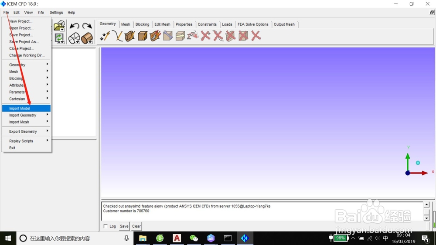Viewport: 436px width, 245px height.
Task: Select the Delete Surface tool
Action: coord(231,36)
